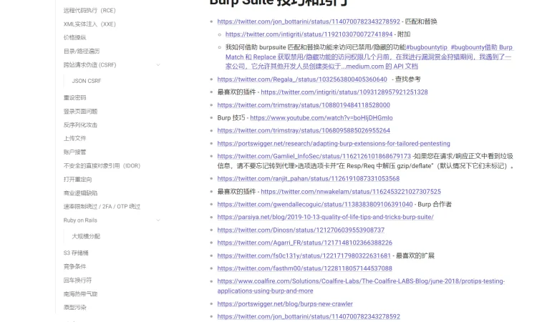This screenshot has width=537, height=322.
Task: Open Dinosn tweet link
Action: (301, 230)
